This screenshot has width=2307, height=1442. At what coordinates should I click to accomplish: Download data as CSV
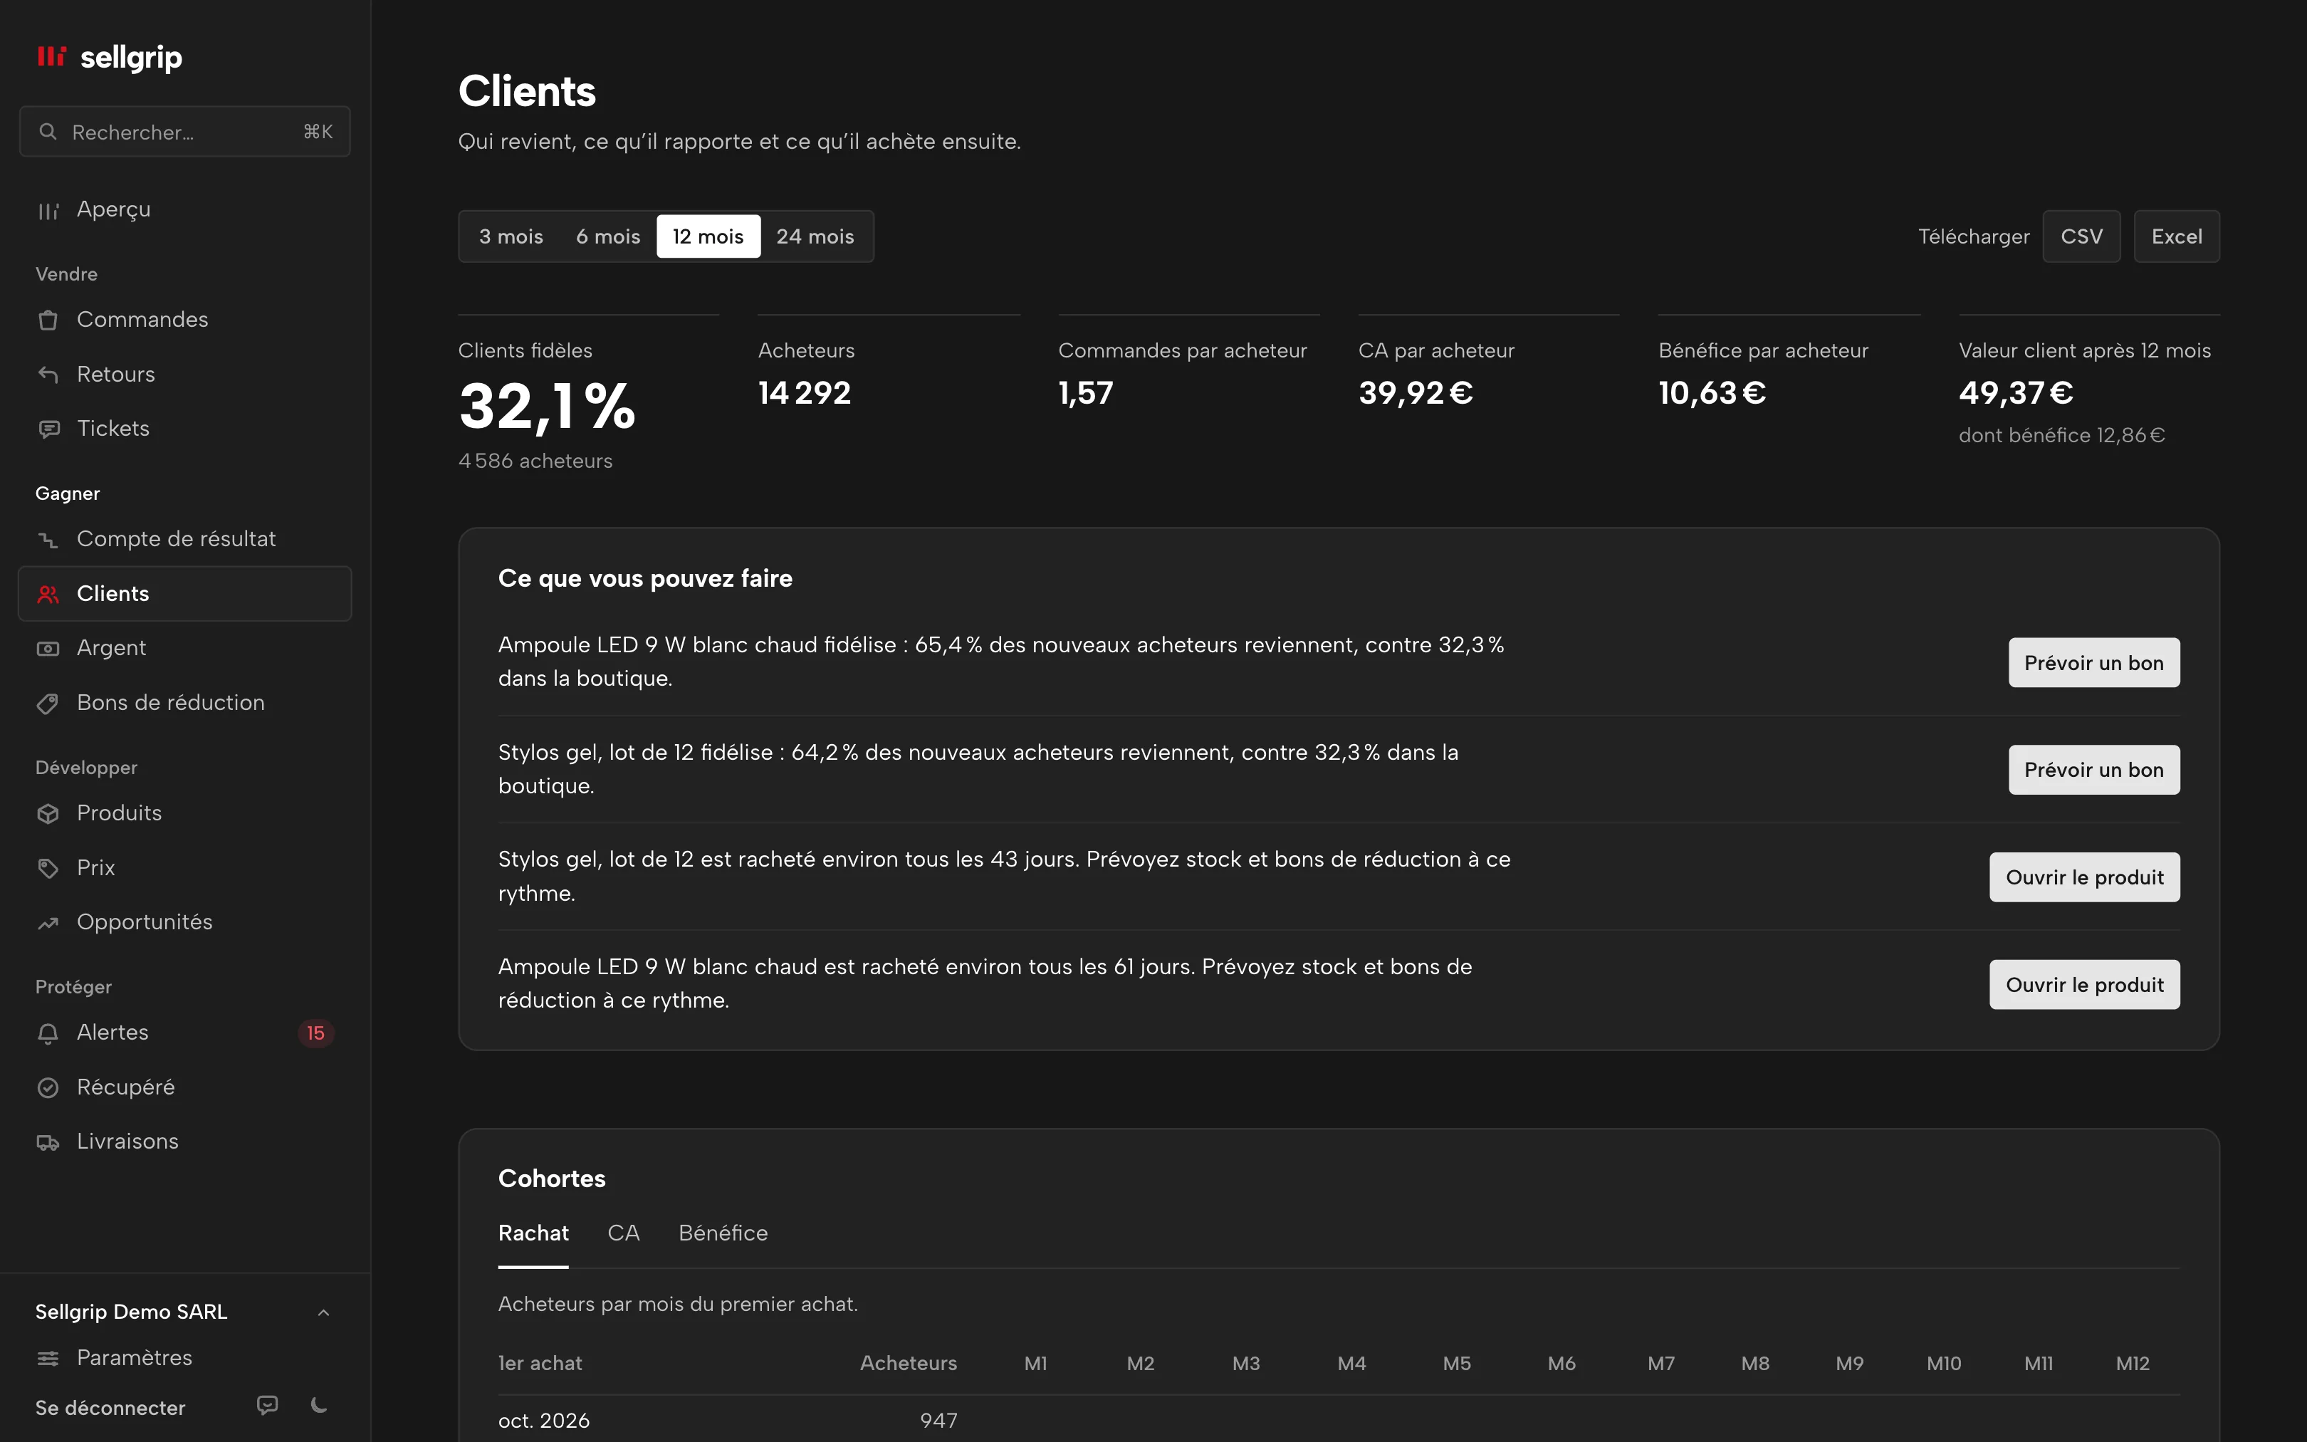pos(2081,236)
